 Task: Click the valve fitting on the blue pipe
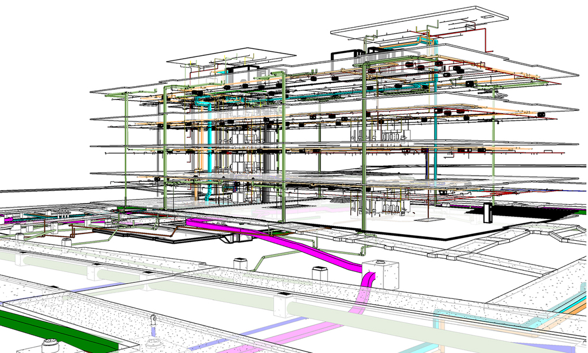click(x=153, y=320)
